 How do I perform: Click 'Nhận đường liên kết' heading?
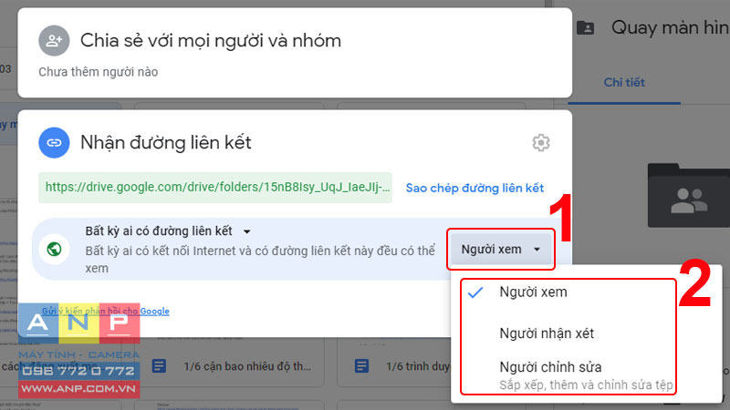point(166,143)
